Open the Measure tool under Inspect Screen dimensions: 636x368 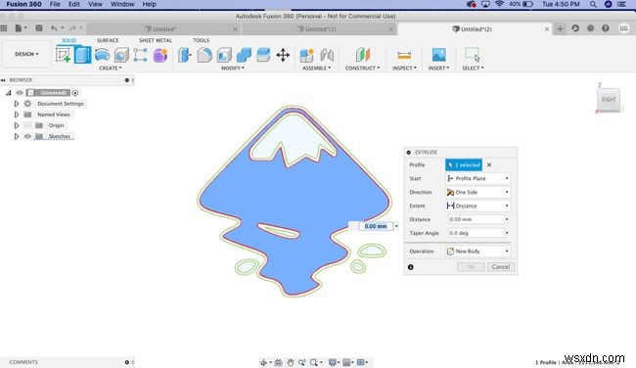point(404,55)
